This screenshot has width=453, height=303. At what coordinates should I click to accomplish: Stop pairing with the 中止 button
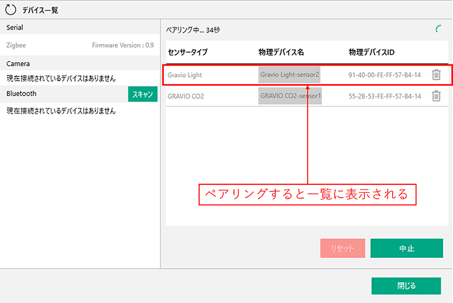(407, 248)
